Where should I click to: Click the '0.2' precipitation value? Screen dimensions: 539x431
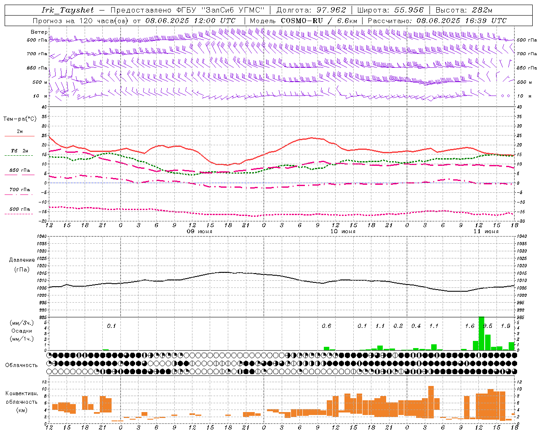pyautogui.click(x=398, y=326)
